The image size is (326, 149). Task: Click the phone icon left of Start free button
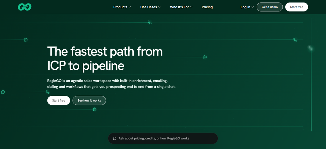pos(48,92)
